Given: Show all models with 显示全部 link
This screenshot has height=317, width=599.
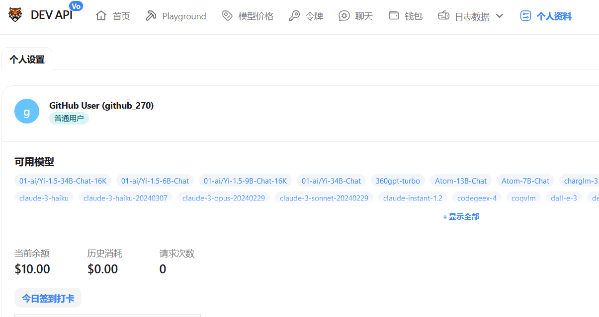Looking at the screenshot, I should (x=461, y=217).
